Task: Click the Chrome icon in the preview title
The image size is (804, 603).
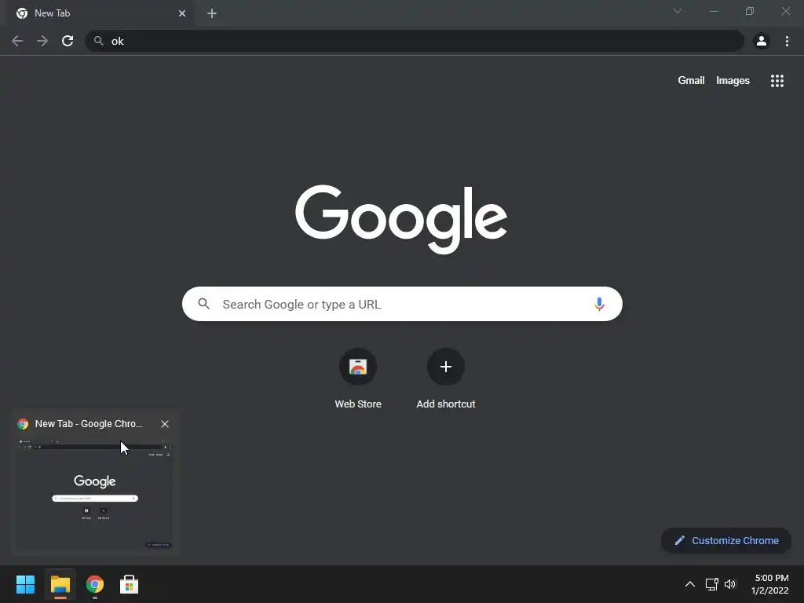Action: 23,423
